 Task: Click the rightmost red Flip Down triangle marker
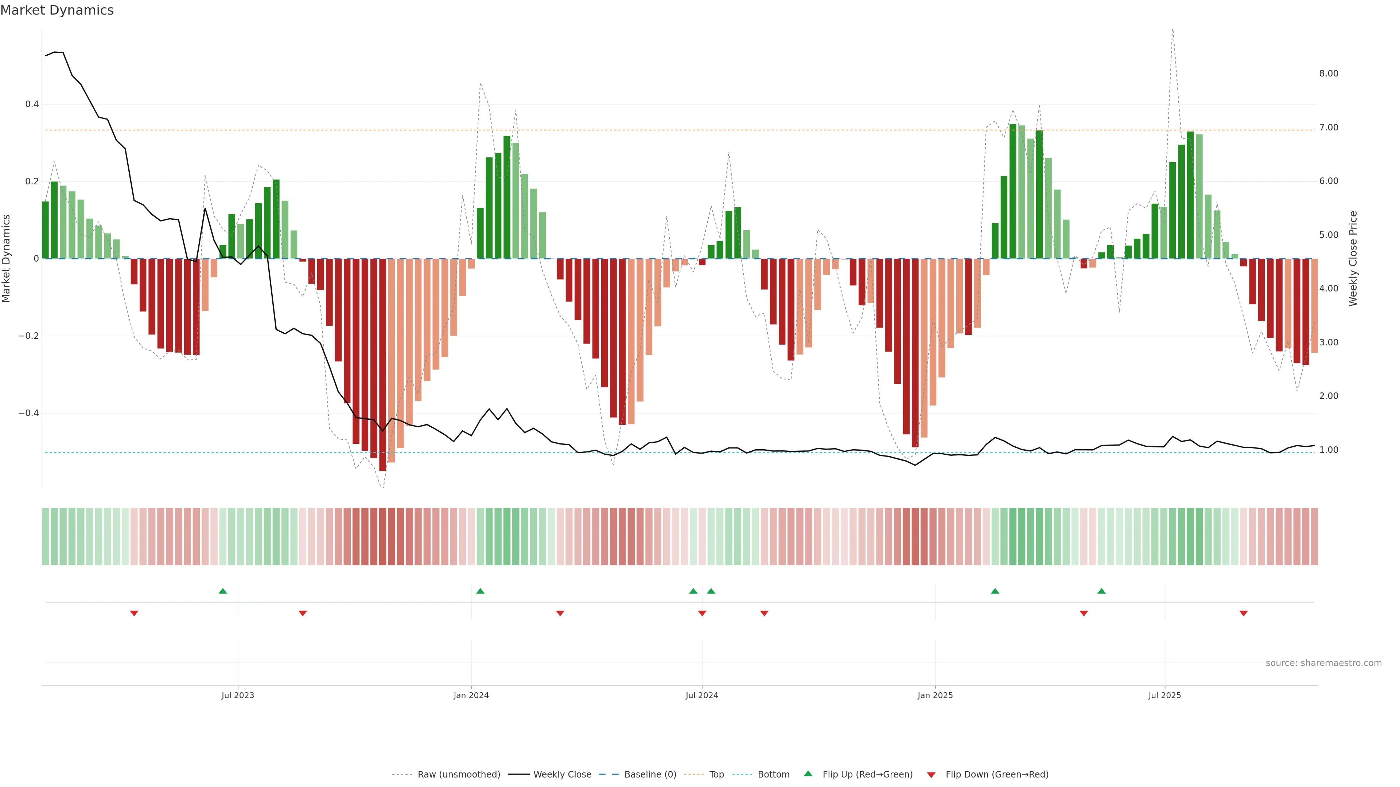[x=1244, y=613]
